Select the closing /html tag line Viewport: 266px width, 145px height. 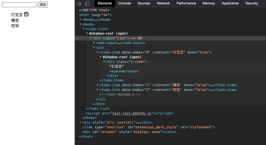[x=86, y=137]
